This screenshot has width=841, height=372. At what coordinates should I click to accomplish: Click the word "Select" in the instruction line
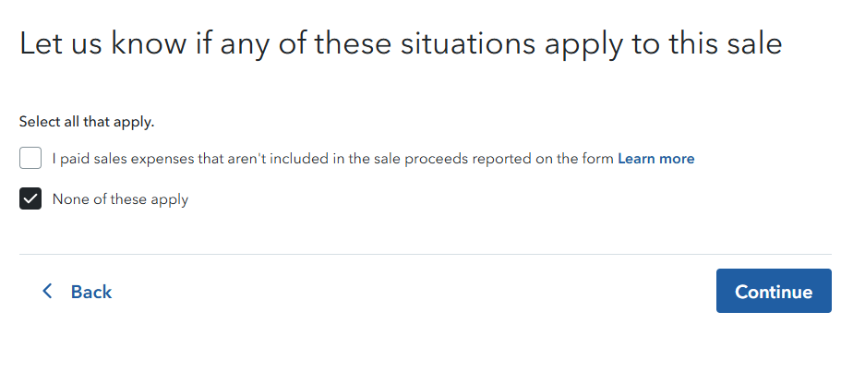(x=40, y=122)
